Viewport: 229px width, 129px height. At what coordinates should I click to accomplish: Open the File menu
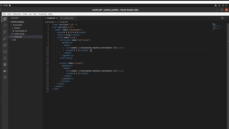coord(4,14)
